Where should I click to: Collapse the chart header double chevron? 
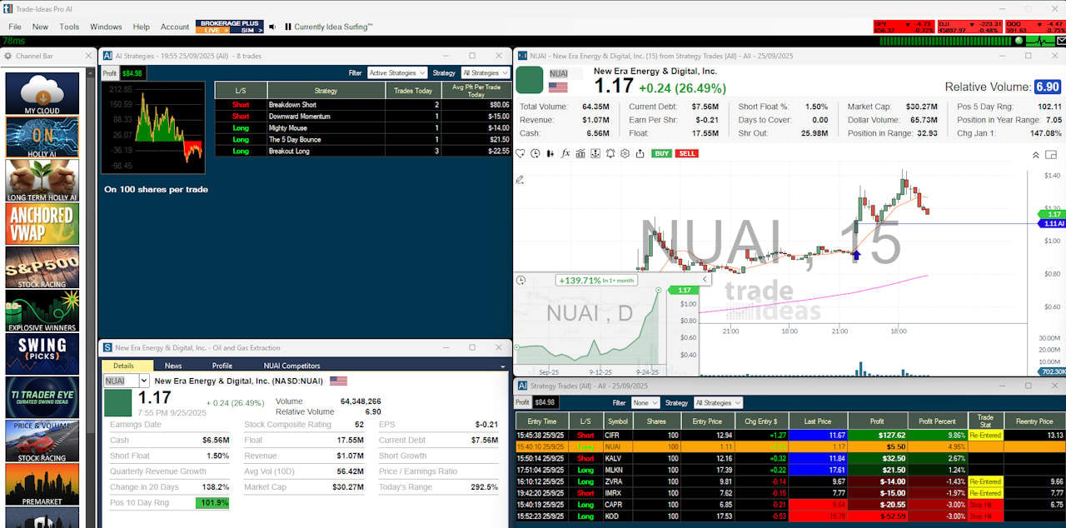[x=1036, y=155]
